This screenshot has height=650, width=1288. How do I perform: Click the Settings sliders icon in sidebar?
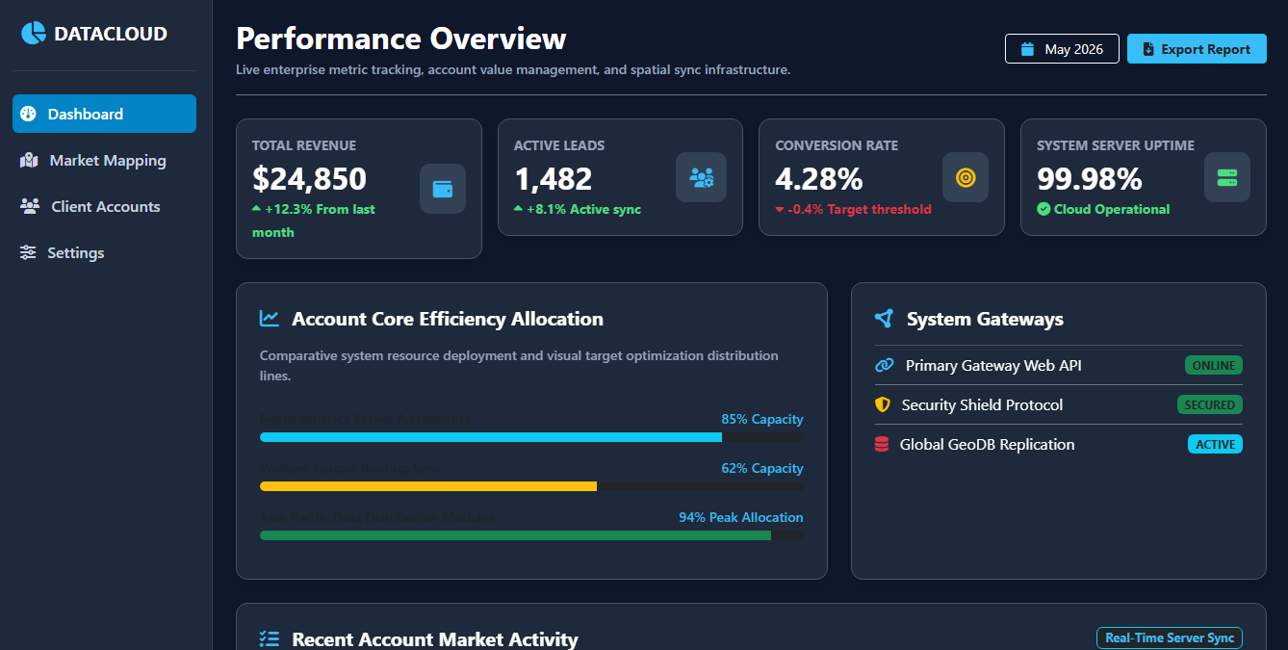tap(28, 252)
